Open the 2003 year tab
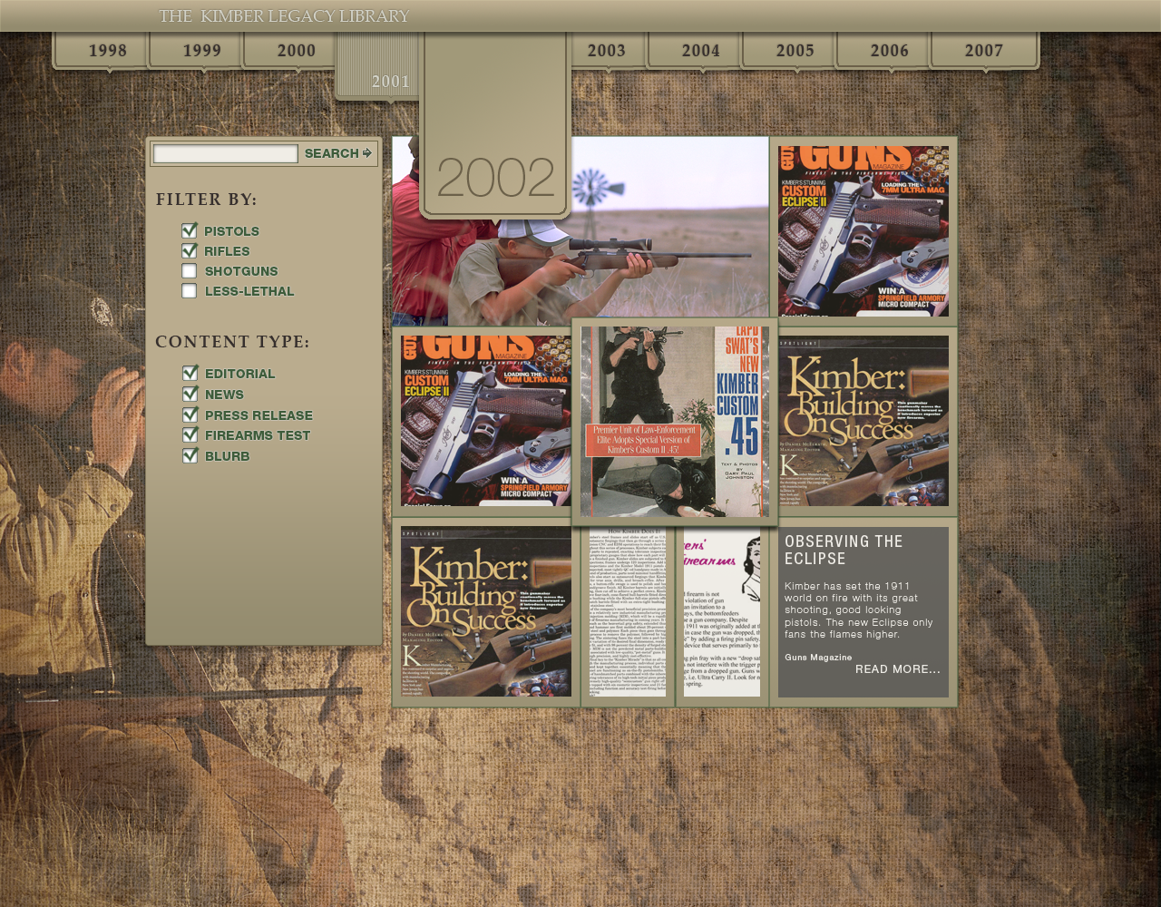 [x=608, y=51]
